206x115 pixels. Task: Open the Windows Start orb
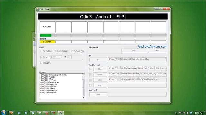pyautogui.click(x=4, y=112)
